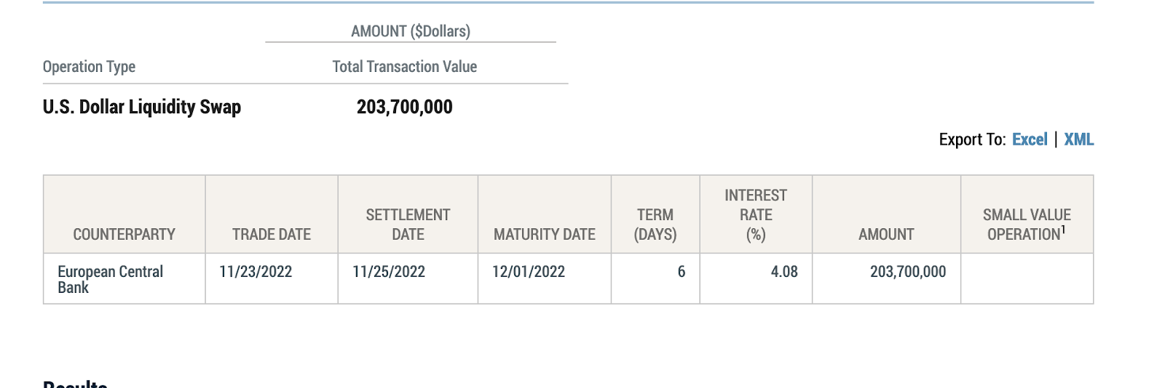Viewport: 1165px width, 388px height.
Task: Click the U.S. Dollar Liquidity Swap label
Action: pos(142,107)
